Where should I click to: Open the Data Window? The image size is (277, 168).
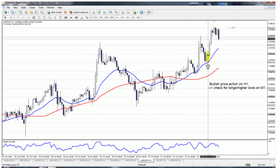26,12
